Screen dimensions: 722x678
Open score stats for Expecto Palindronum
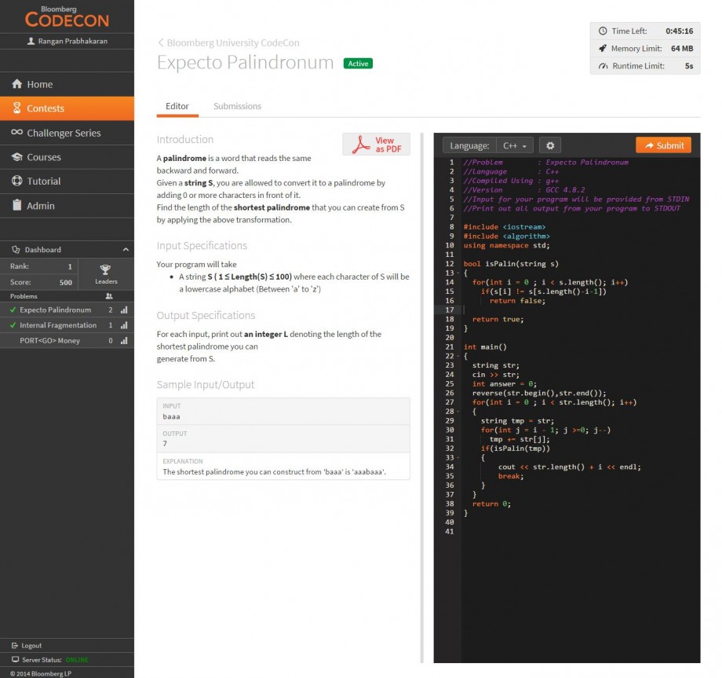126,310
